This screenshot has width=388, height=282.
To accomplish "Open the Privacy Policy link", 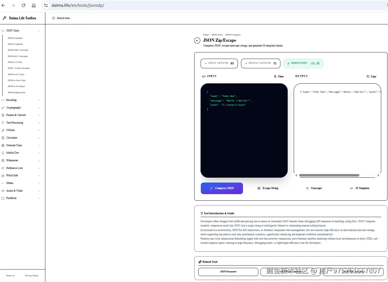I will (x=32, y=275).
